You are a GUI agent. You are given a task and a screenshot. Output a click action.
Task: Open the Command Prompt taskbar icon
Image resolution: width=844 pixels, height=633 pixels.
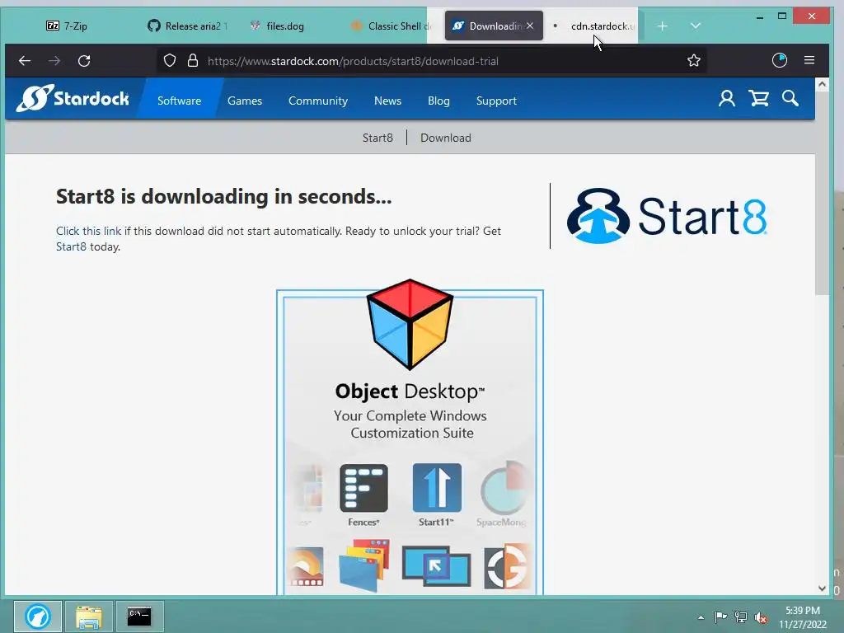139,617
